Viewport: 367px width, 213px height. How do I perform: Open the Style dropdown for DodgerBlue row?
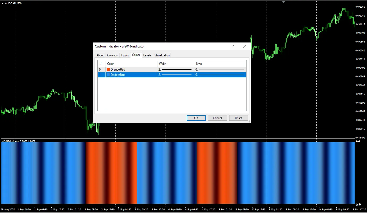click(x=220, y=75)
